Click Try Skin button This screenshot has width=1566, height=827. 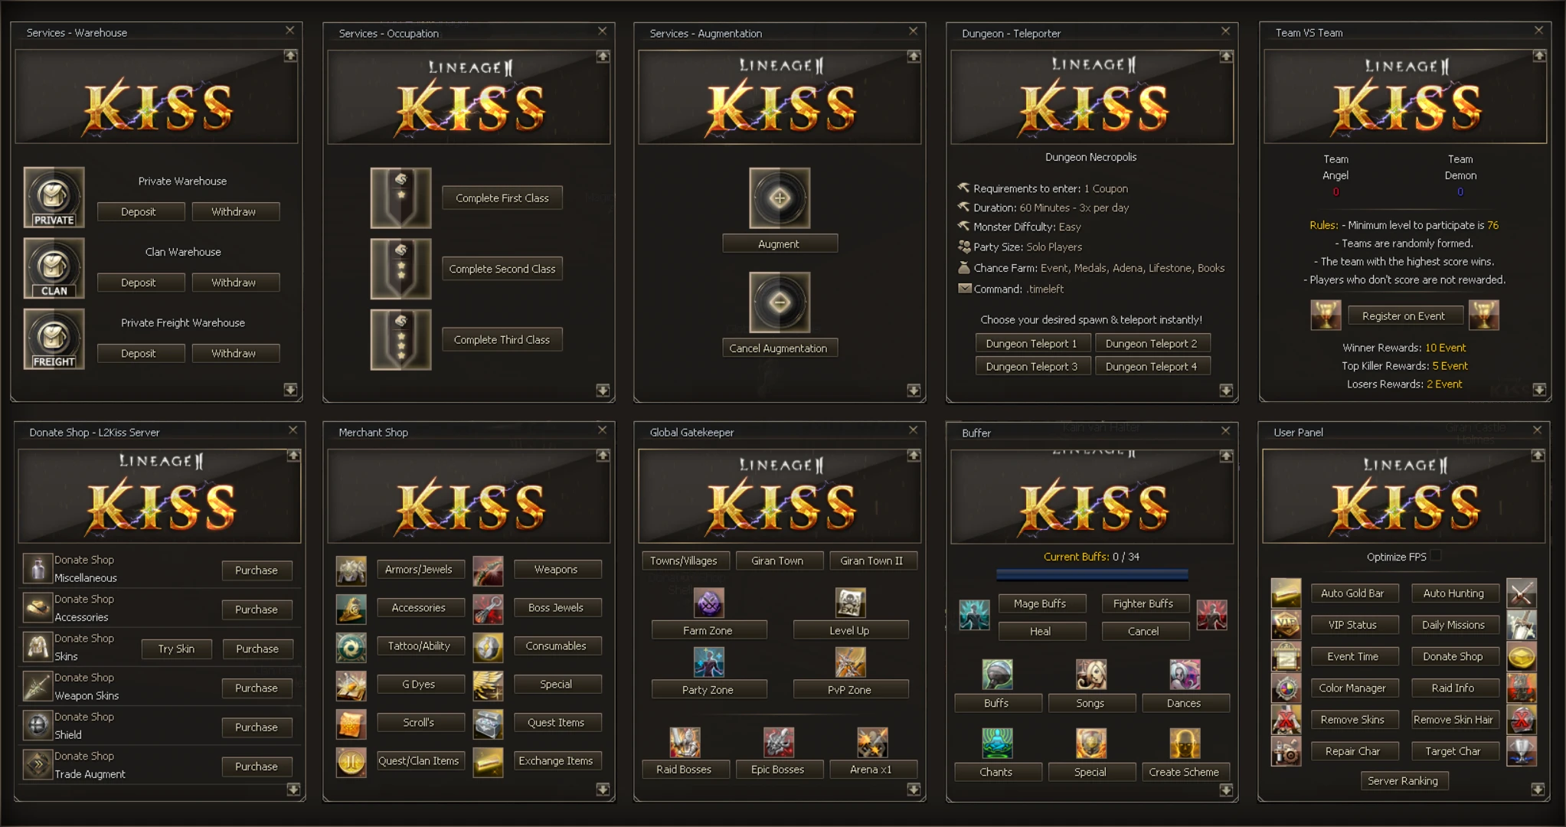(x=176, y=649)
